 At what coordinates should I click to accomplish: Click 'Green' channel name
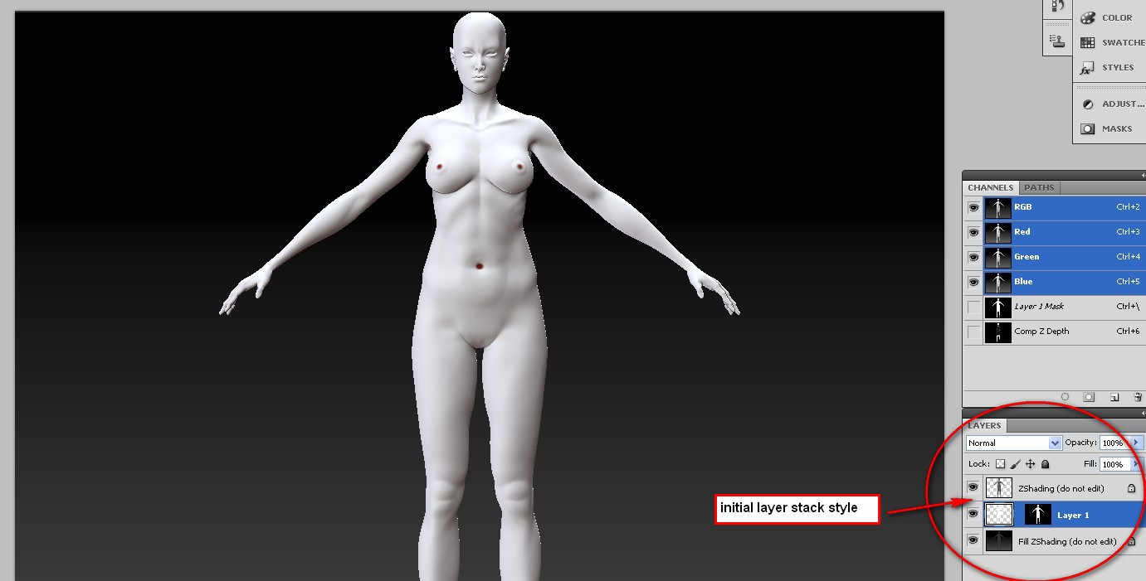pos(1027,257)
